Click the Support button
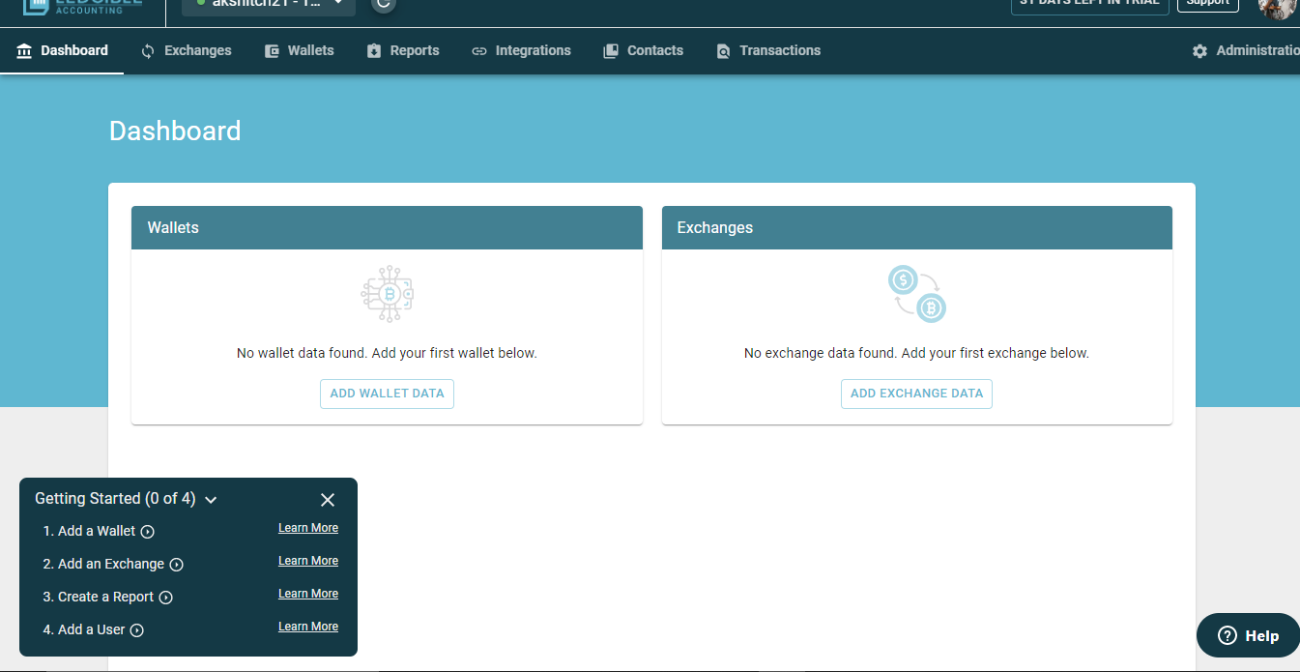Viewport: 1300px width, 672px height. (x=1208, y=4)
